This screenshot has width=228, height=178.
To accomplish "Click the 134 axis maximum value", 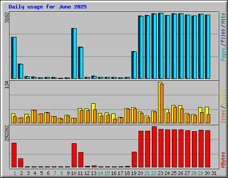I will click(x=7, y=85).
